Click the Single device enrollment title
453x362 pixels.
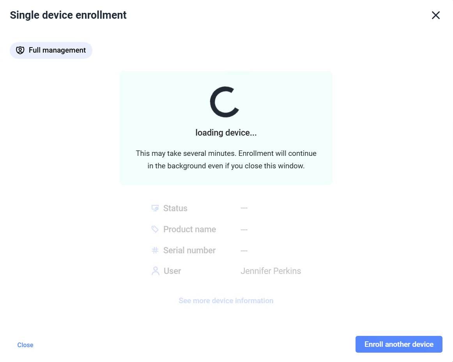pyautogui.click(x=68, y=15)
